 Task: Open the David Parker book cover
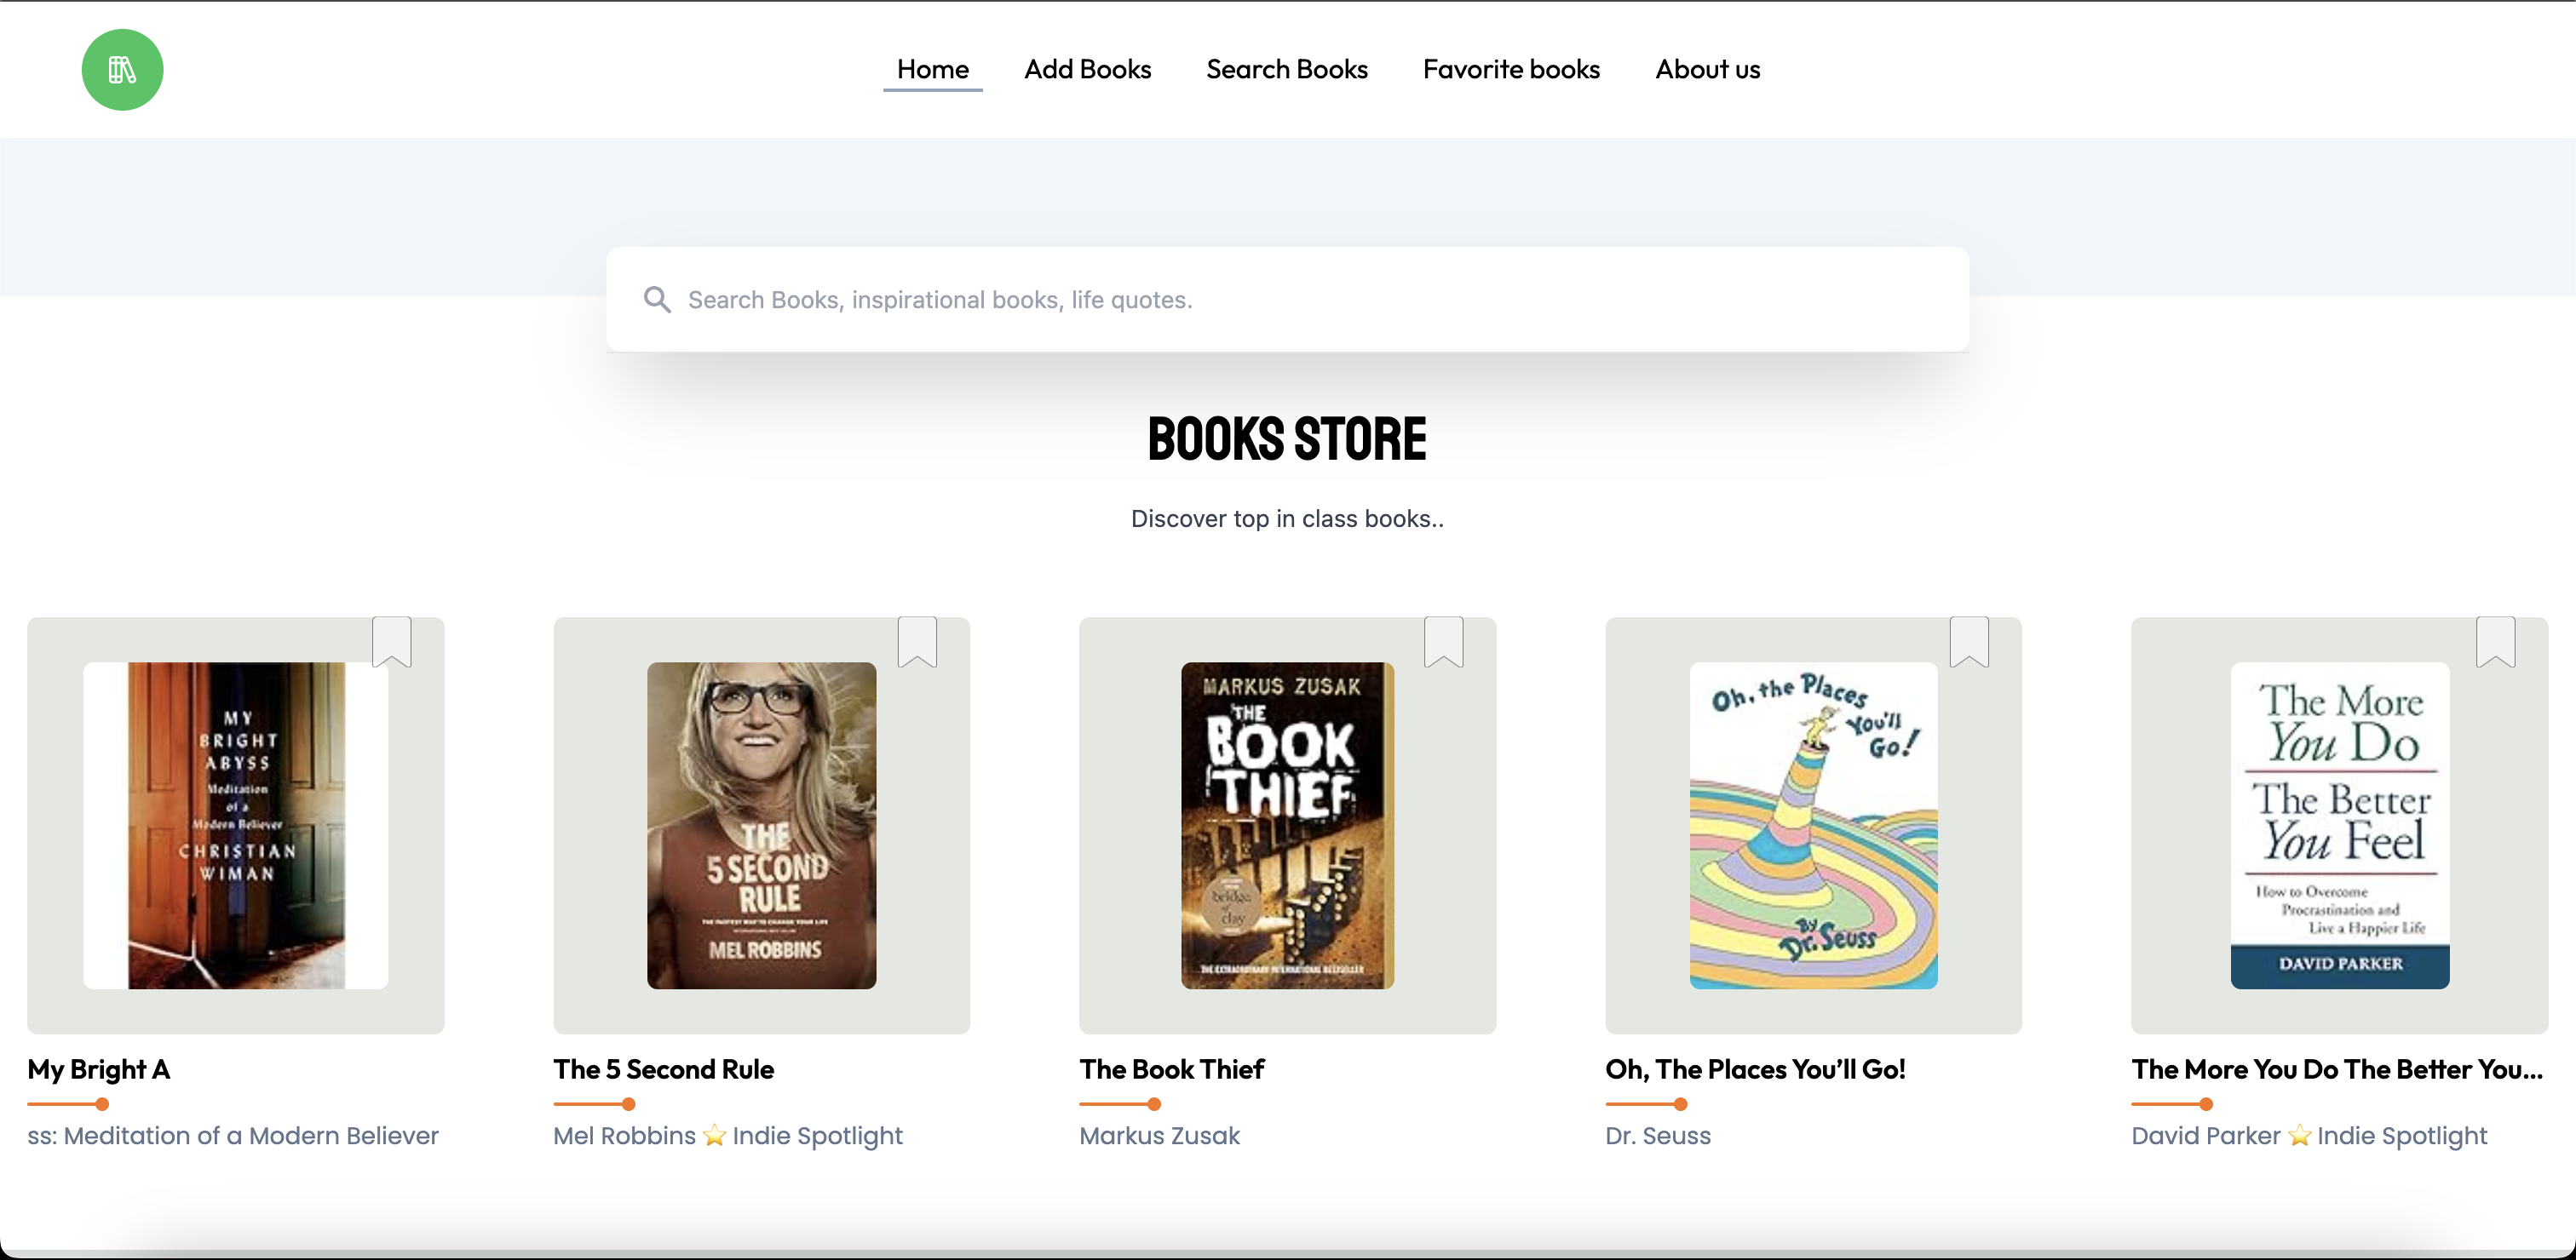pyautogui.click(x=2339, y=825)
